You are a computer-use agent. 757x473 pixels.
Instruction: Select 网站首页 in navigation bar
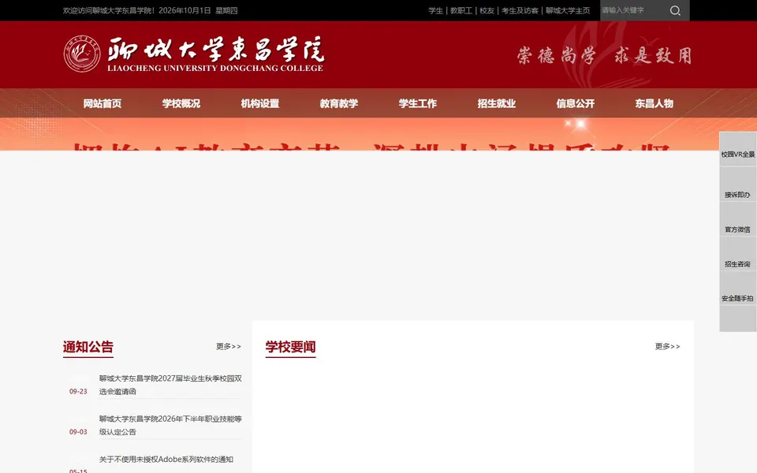pos(103,103)
